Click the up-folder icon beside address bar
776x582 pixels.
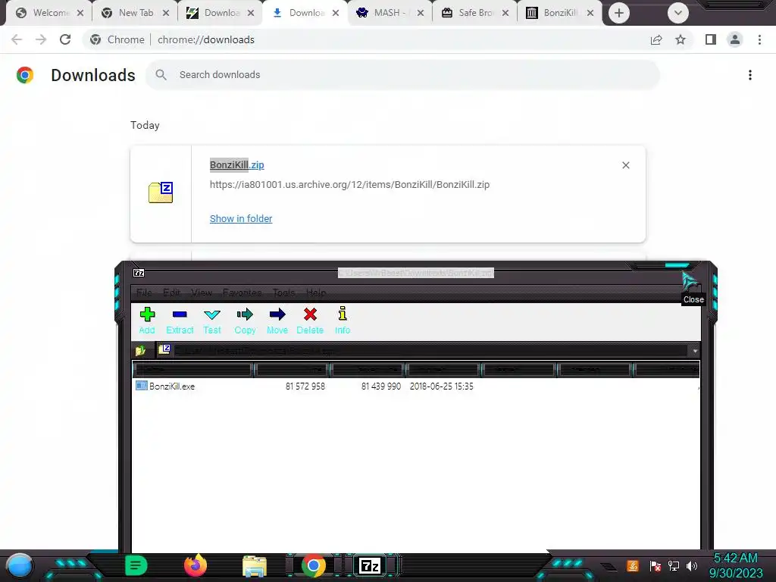[x=140, y=350]
